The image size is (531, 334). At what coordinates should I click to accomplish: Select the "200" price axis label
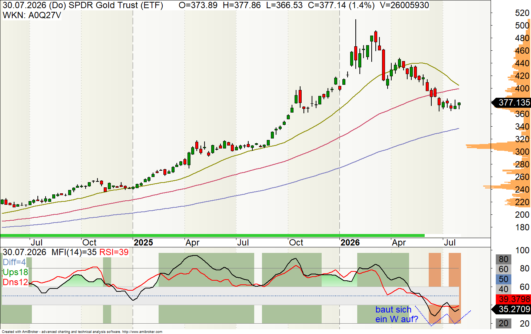(522, 215)
